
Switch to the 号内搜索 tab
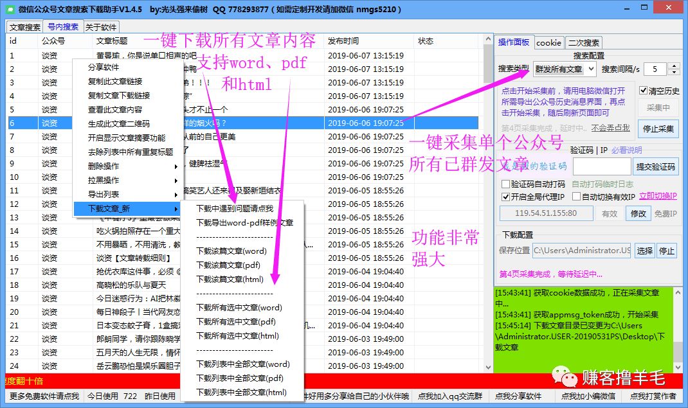tap(63, 27)
